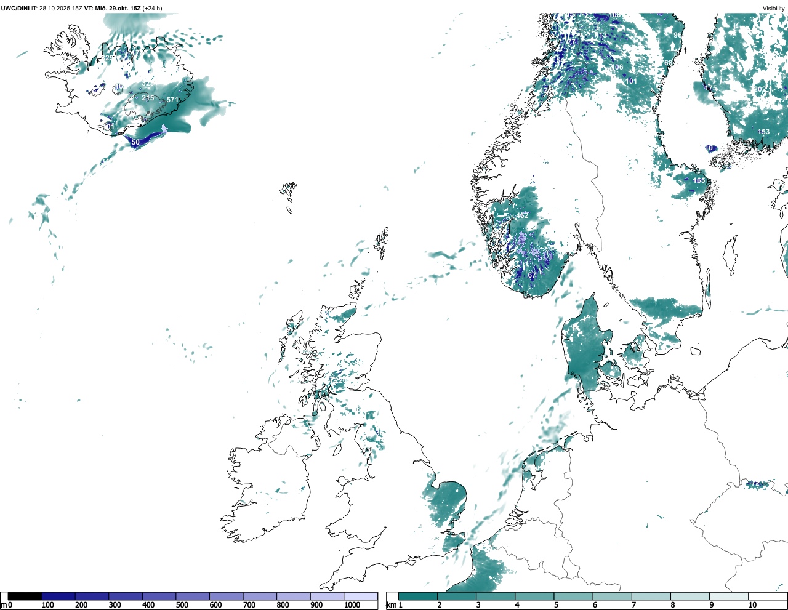Click the 'm' unit label on metre scale
The width and height of the screenshot is (788, 610).
click(x=4, y=605)
